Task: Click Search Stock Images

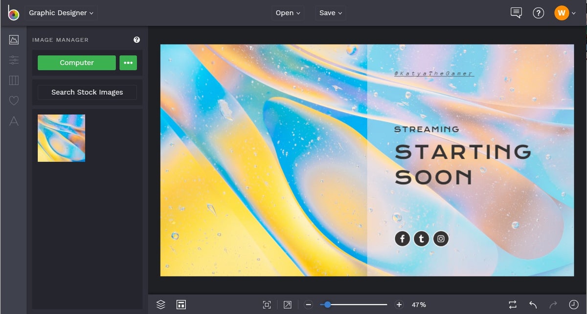Action: tap(87, 92)
